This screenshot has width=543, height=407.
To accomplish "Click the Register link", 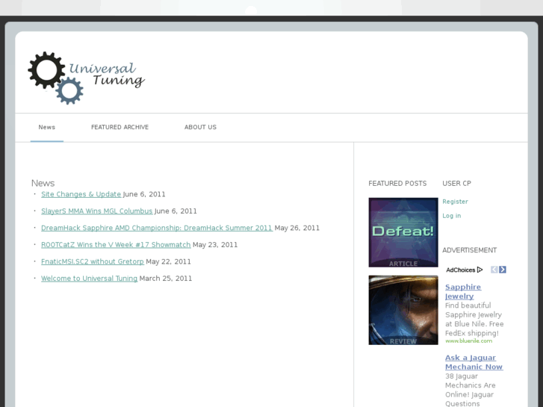I will [455, 202].
